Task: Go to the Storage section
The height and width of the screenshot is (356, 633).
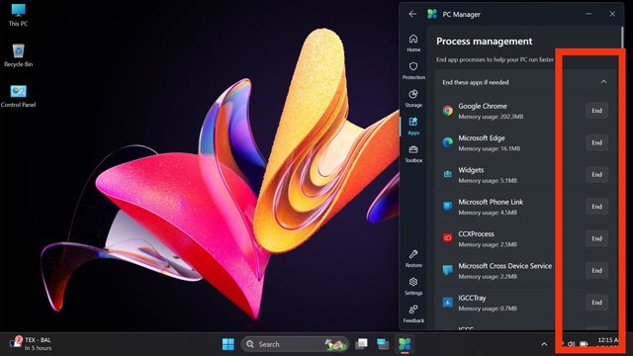Action: point(413,99)
